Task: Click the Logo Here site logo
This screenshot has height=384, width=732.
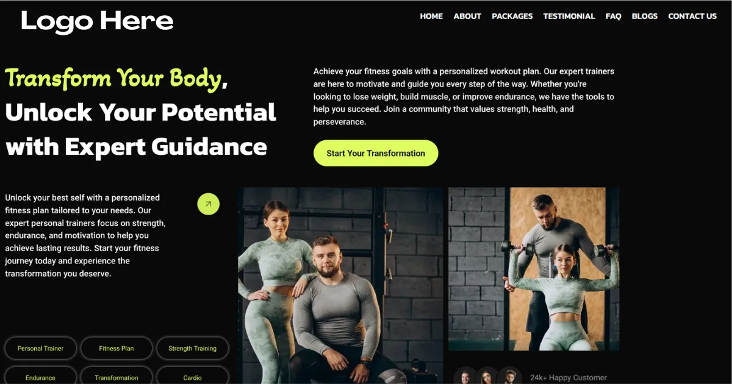Action: (97, 21)
